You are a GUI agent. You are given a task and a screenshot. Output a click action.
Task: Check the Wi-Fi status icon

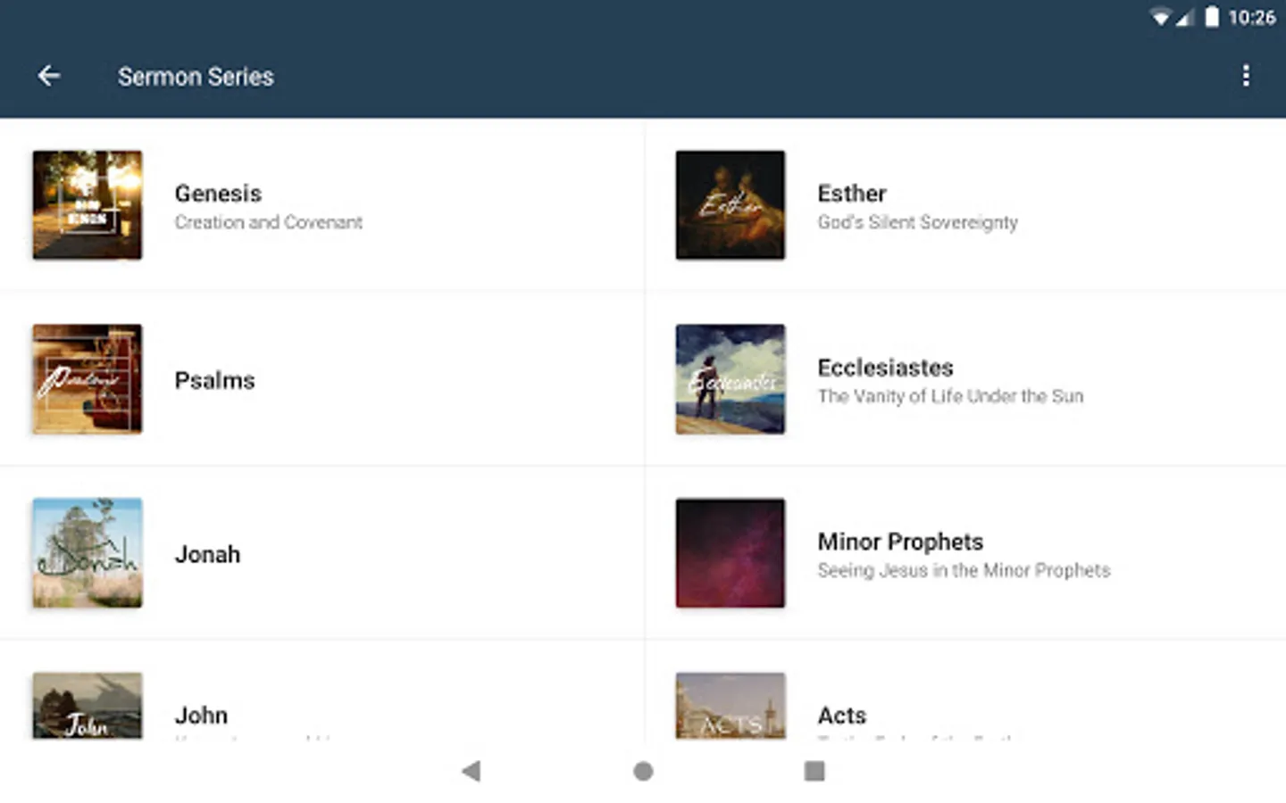pos(1159,17)
